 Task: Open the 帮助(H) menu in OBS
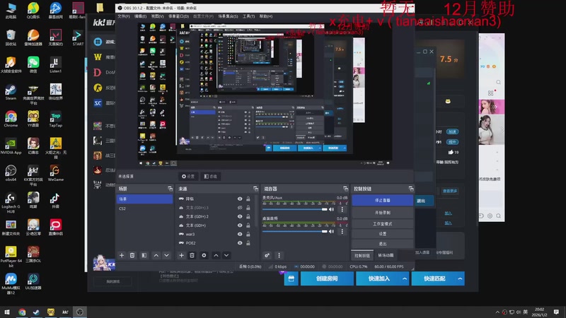[266, 16]
